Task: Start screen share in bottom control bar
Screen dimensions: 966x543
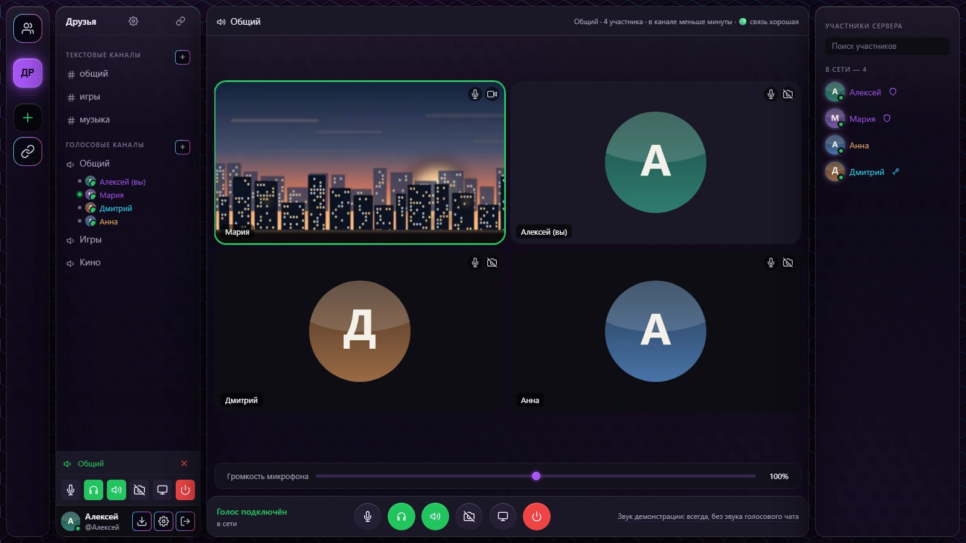Action: pyautogui.click(x=503, y=516)
